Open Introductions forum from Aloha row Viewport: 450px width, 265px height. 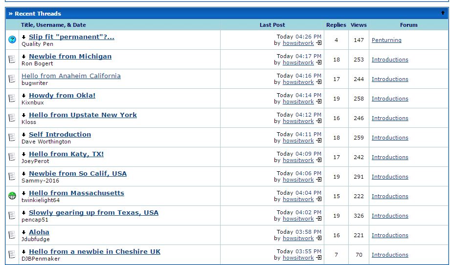click(x=390, y=235)
